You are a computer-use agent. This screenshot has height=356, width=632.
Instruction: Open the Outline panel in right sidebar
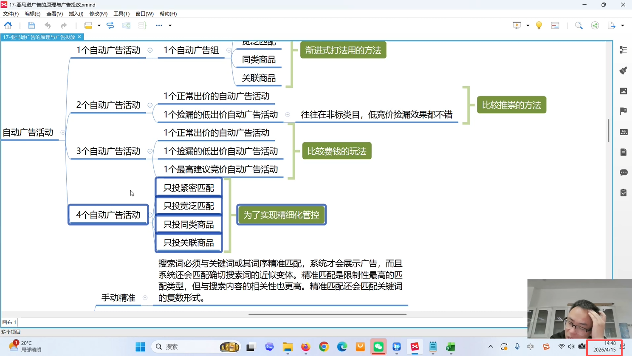click(x=623, y=50)
